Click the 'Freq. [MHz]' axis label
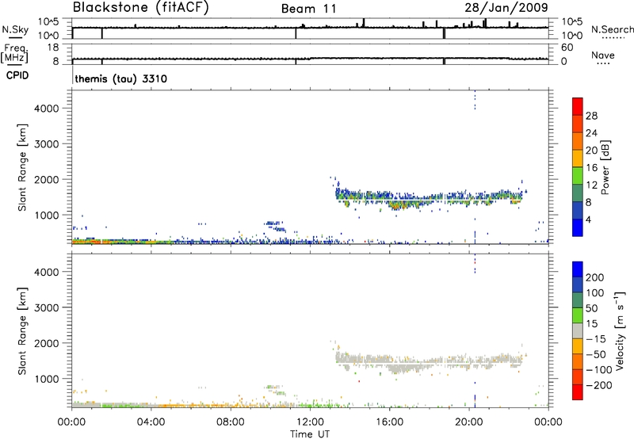634x439 pixels. [x=15, y=54]
